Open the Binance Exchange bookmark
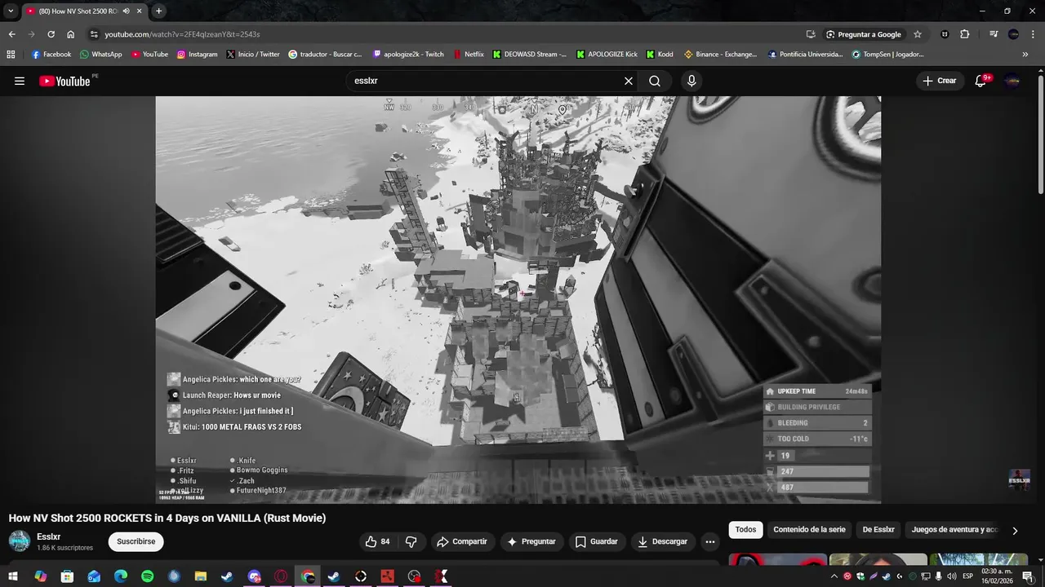The height and width of the screenshot is (587, 1045). click(720, 55)
